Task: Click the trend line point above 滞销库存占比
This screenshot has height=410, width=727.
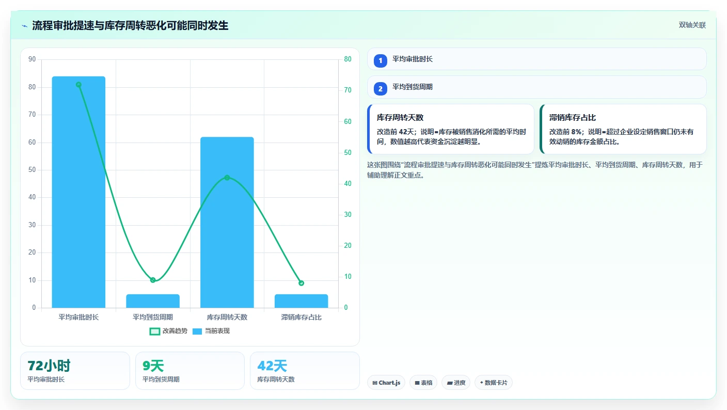Action: 301,283
